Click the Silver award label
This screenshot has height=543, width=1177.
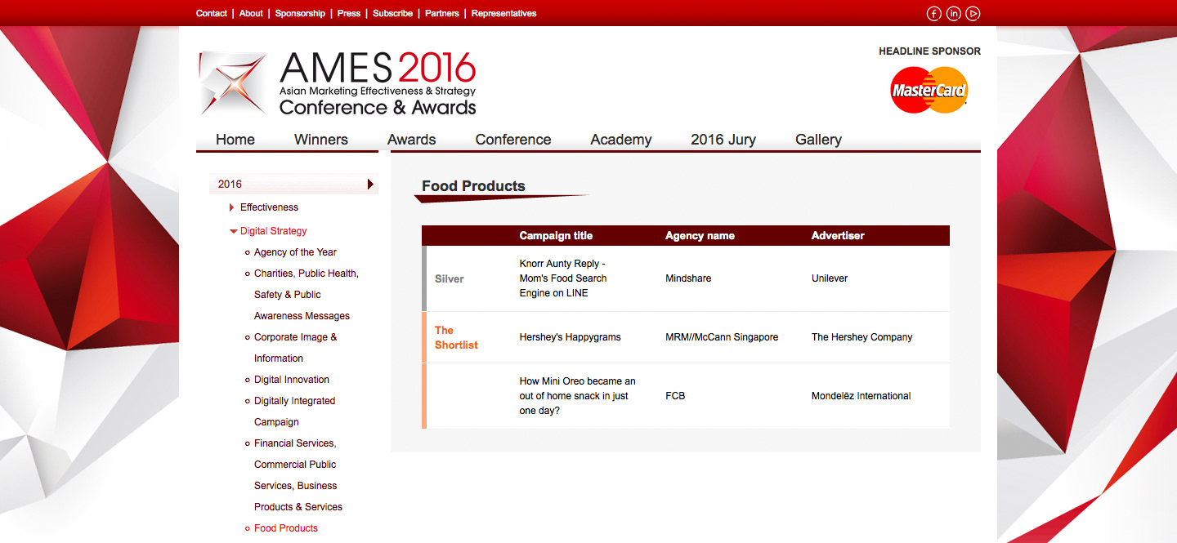(x=450, y=278)
